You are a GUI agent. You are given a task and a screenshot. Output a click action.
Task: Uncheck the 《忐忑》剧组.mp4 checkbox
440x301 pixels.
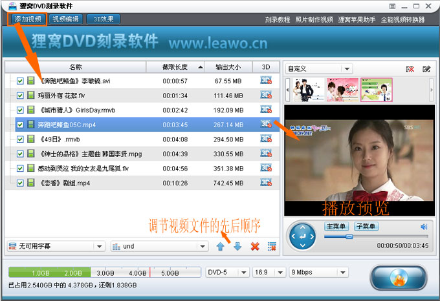coord(20,183)
